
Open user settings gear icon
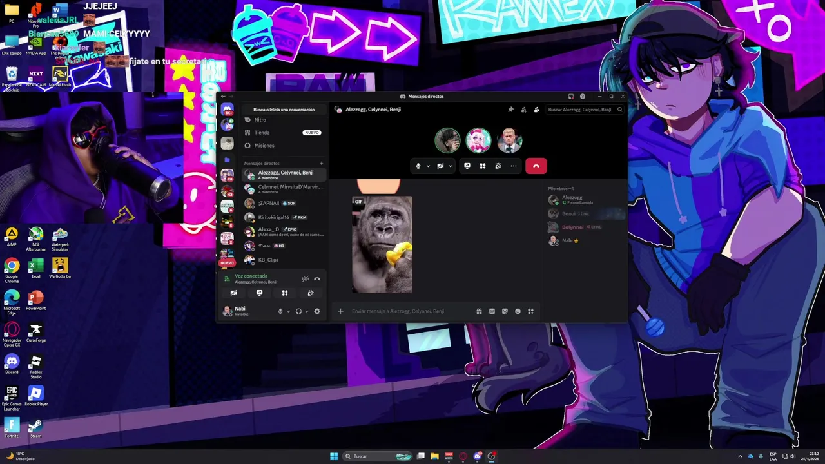[x=316, y=311]
